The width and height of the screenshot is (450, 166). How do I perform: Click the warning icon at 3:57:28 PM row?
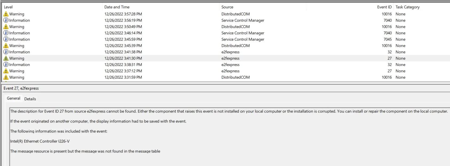[x=6, y=14]
